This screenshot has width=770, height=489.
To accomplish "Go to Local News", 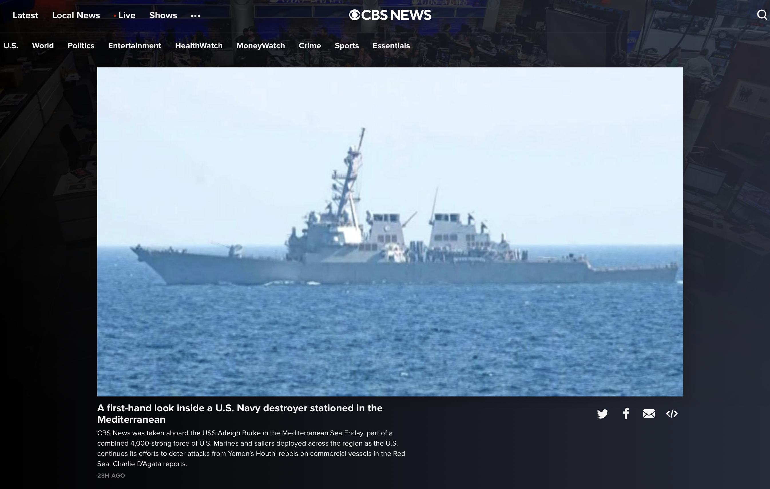I will click(x=76, y=15).
